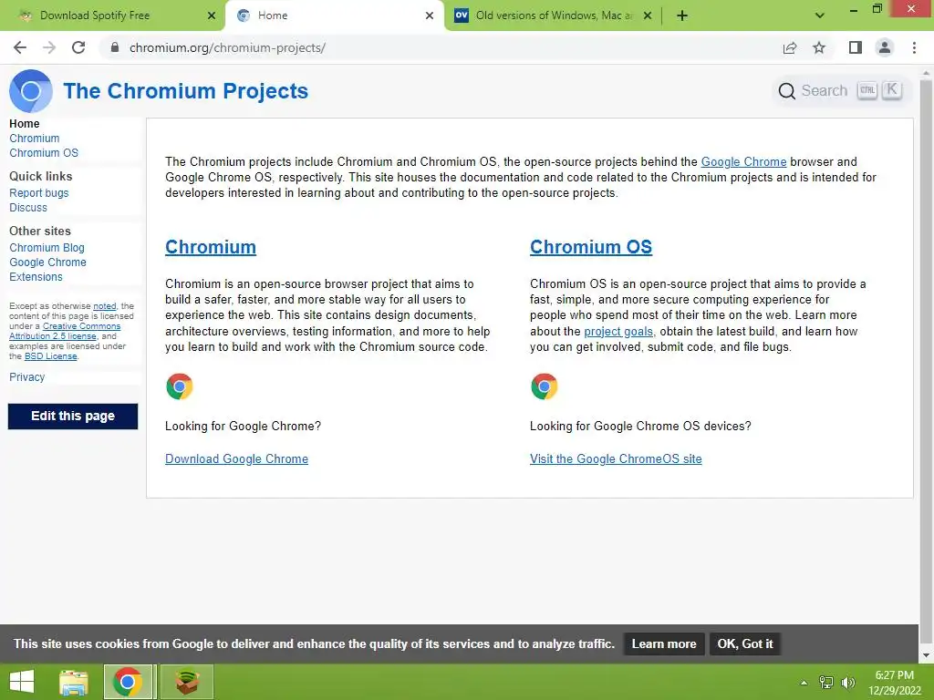Dismiss cookies with OK, Got it
This screenshot has height=700, width=934.
coord(744,644)
